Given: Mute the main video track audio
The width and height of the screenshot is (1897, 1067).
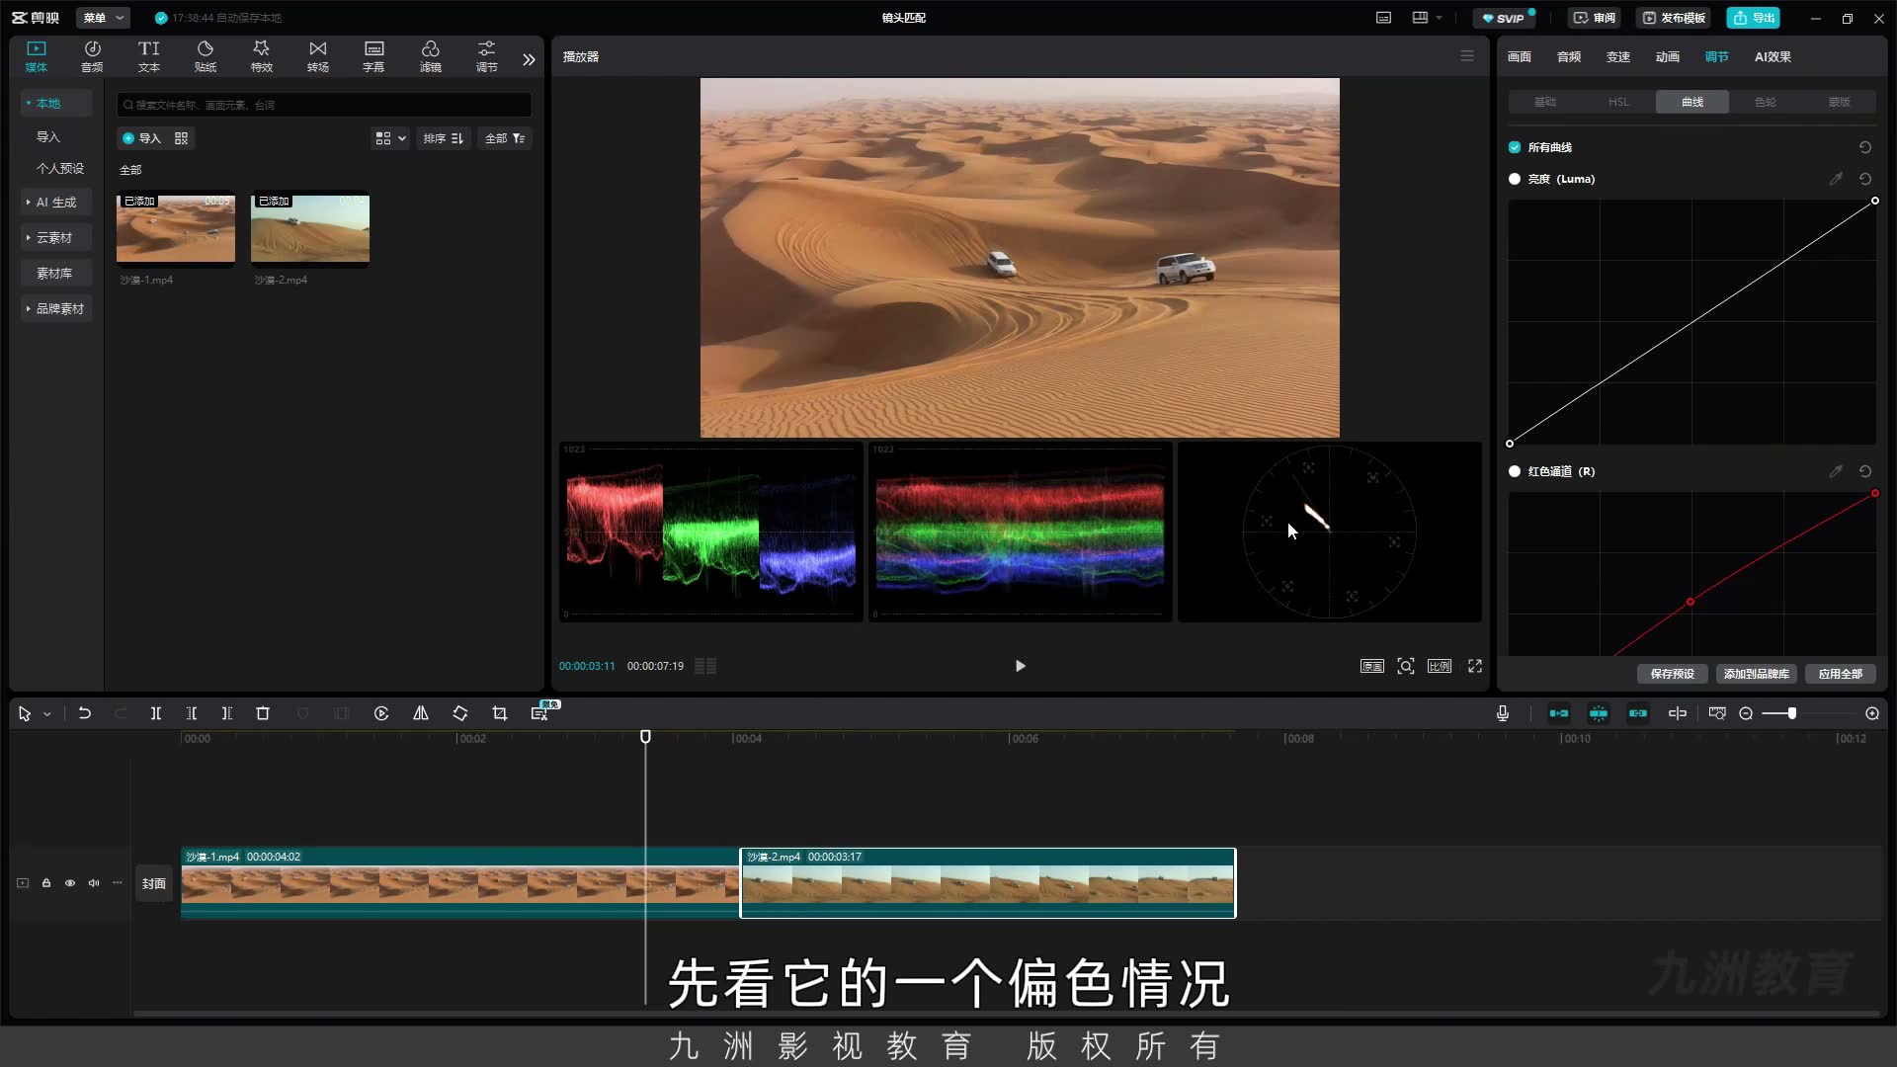Looking at the screenshot, I should (94, 883).
